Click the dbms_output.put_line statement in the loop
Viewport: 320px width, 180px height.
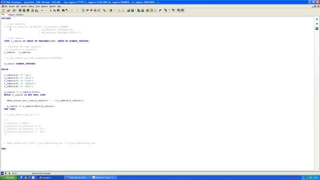pyautogui.click(x=45, y=100)
